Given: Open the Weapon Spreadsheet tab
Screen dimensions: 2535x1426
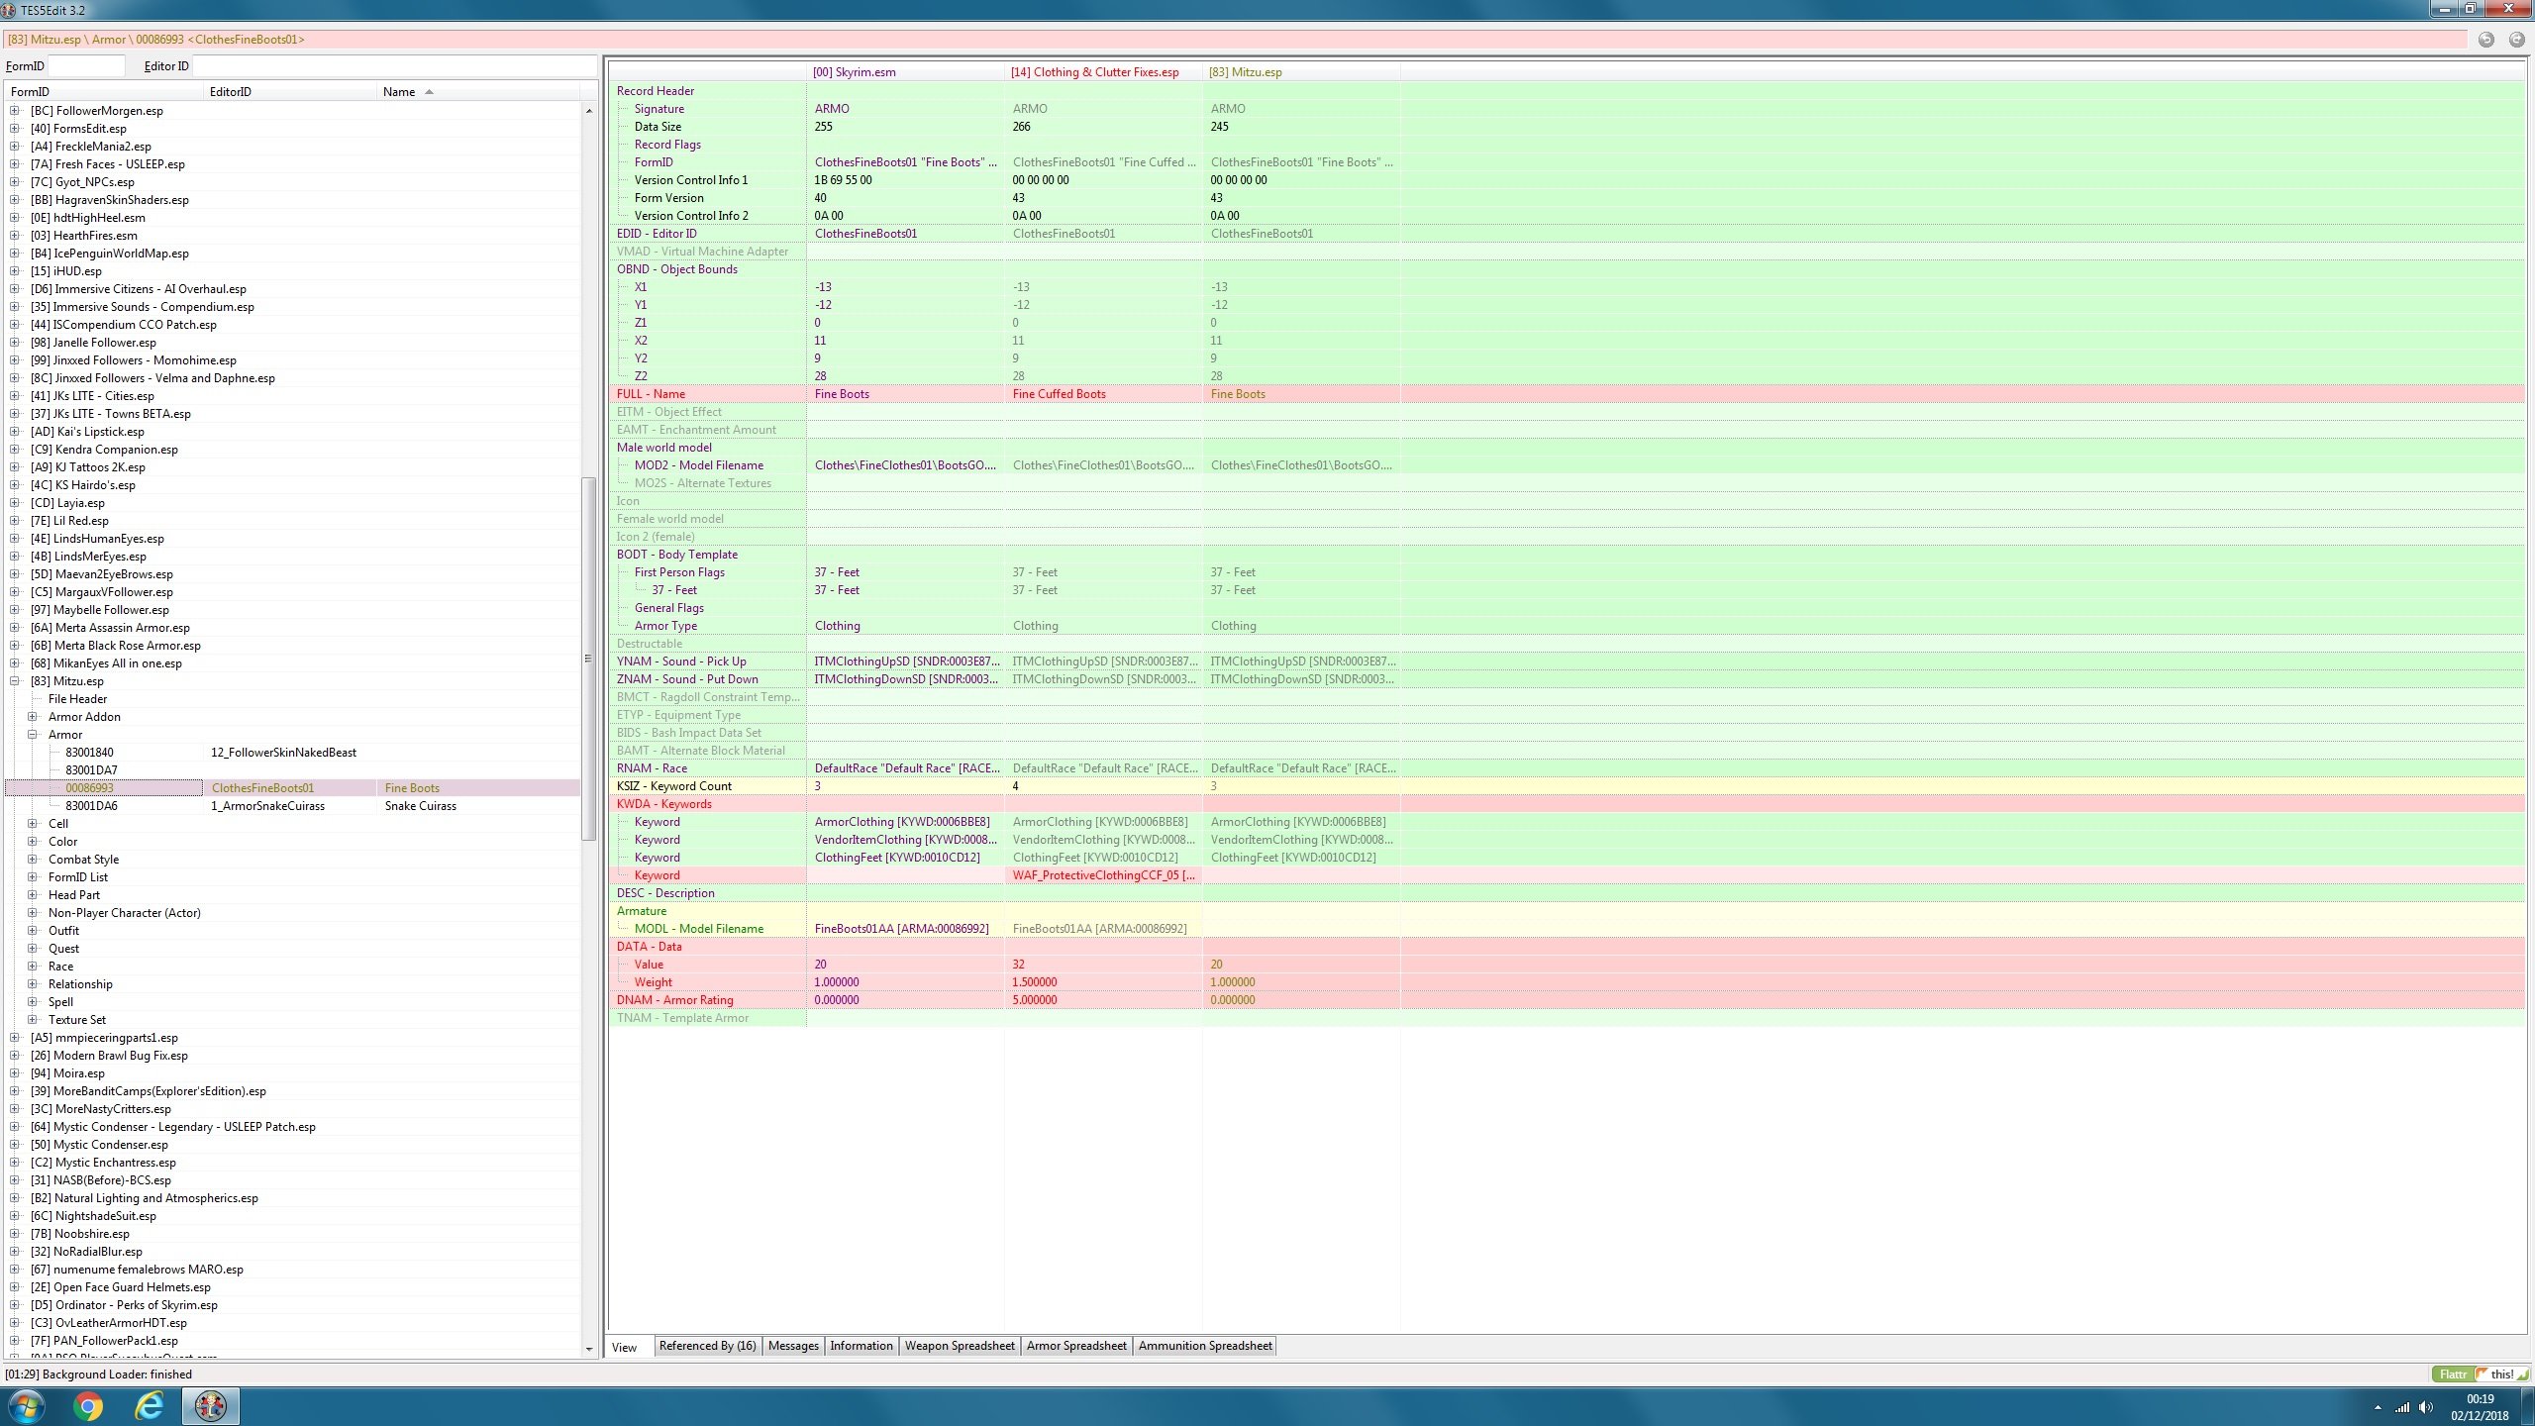Looking at the screenshot, I should click(960, 1346).
